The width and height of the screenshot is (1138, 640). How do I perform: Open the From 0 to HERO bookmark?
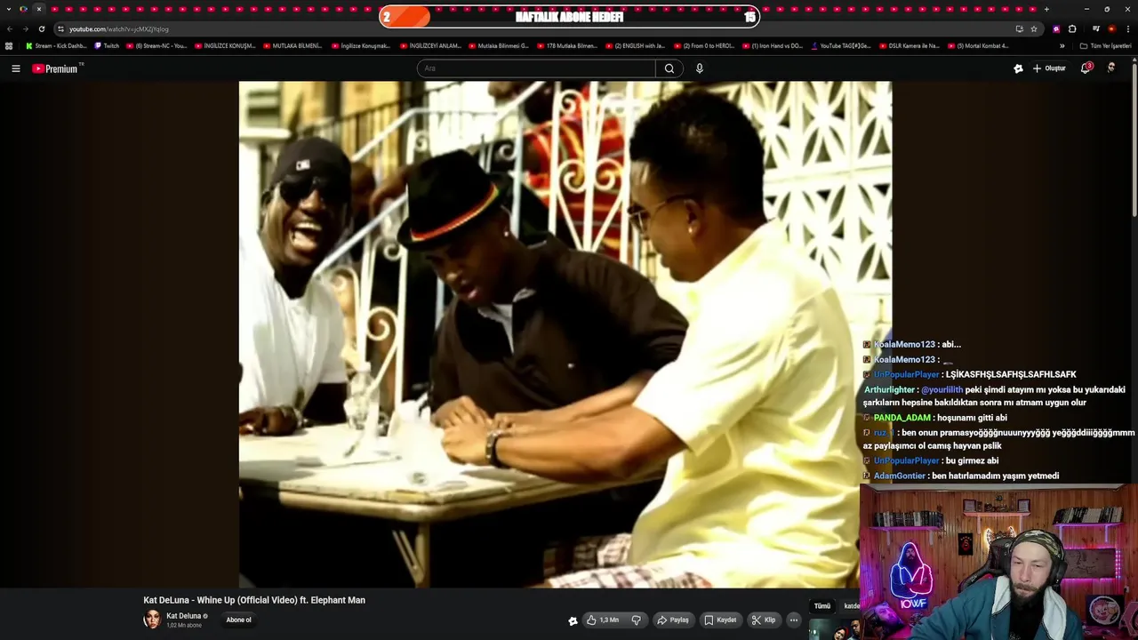[x=704, y=45]
